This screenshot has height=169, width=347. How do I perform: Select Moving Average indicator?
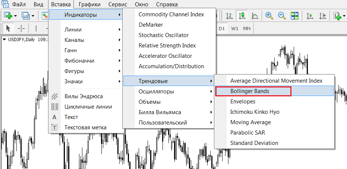coord(274,122)
